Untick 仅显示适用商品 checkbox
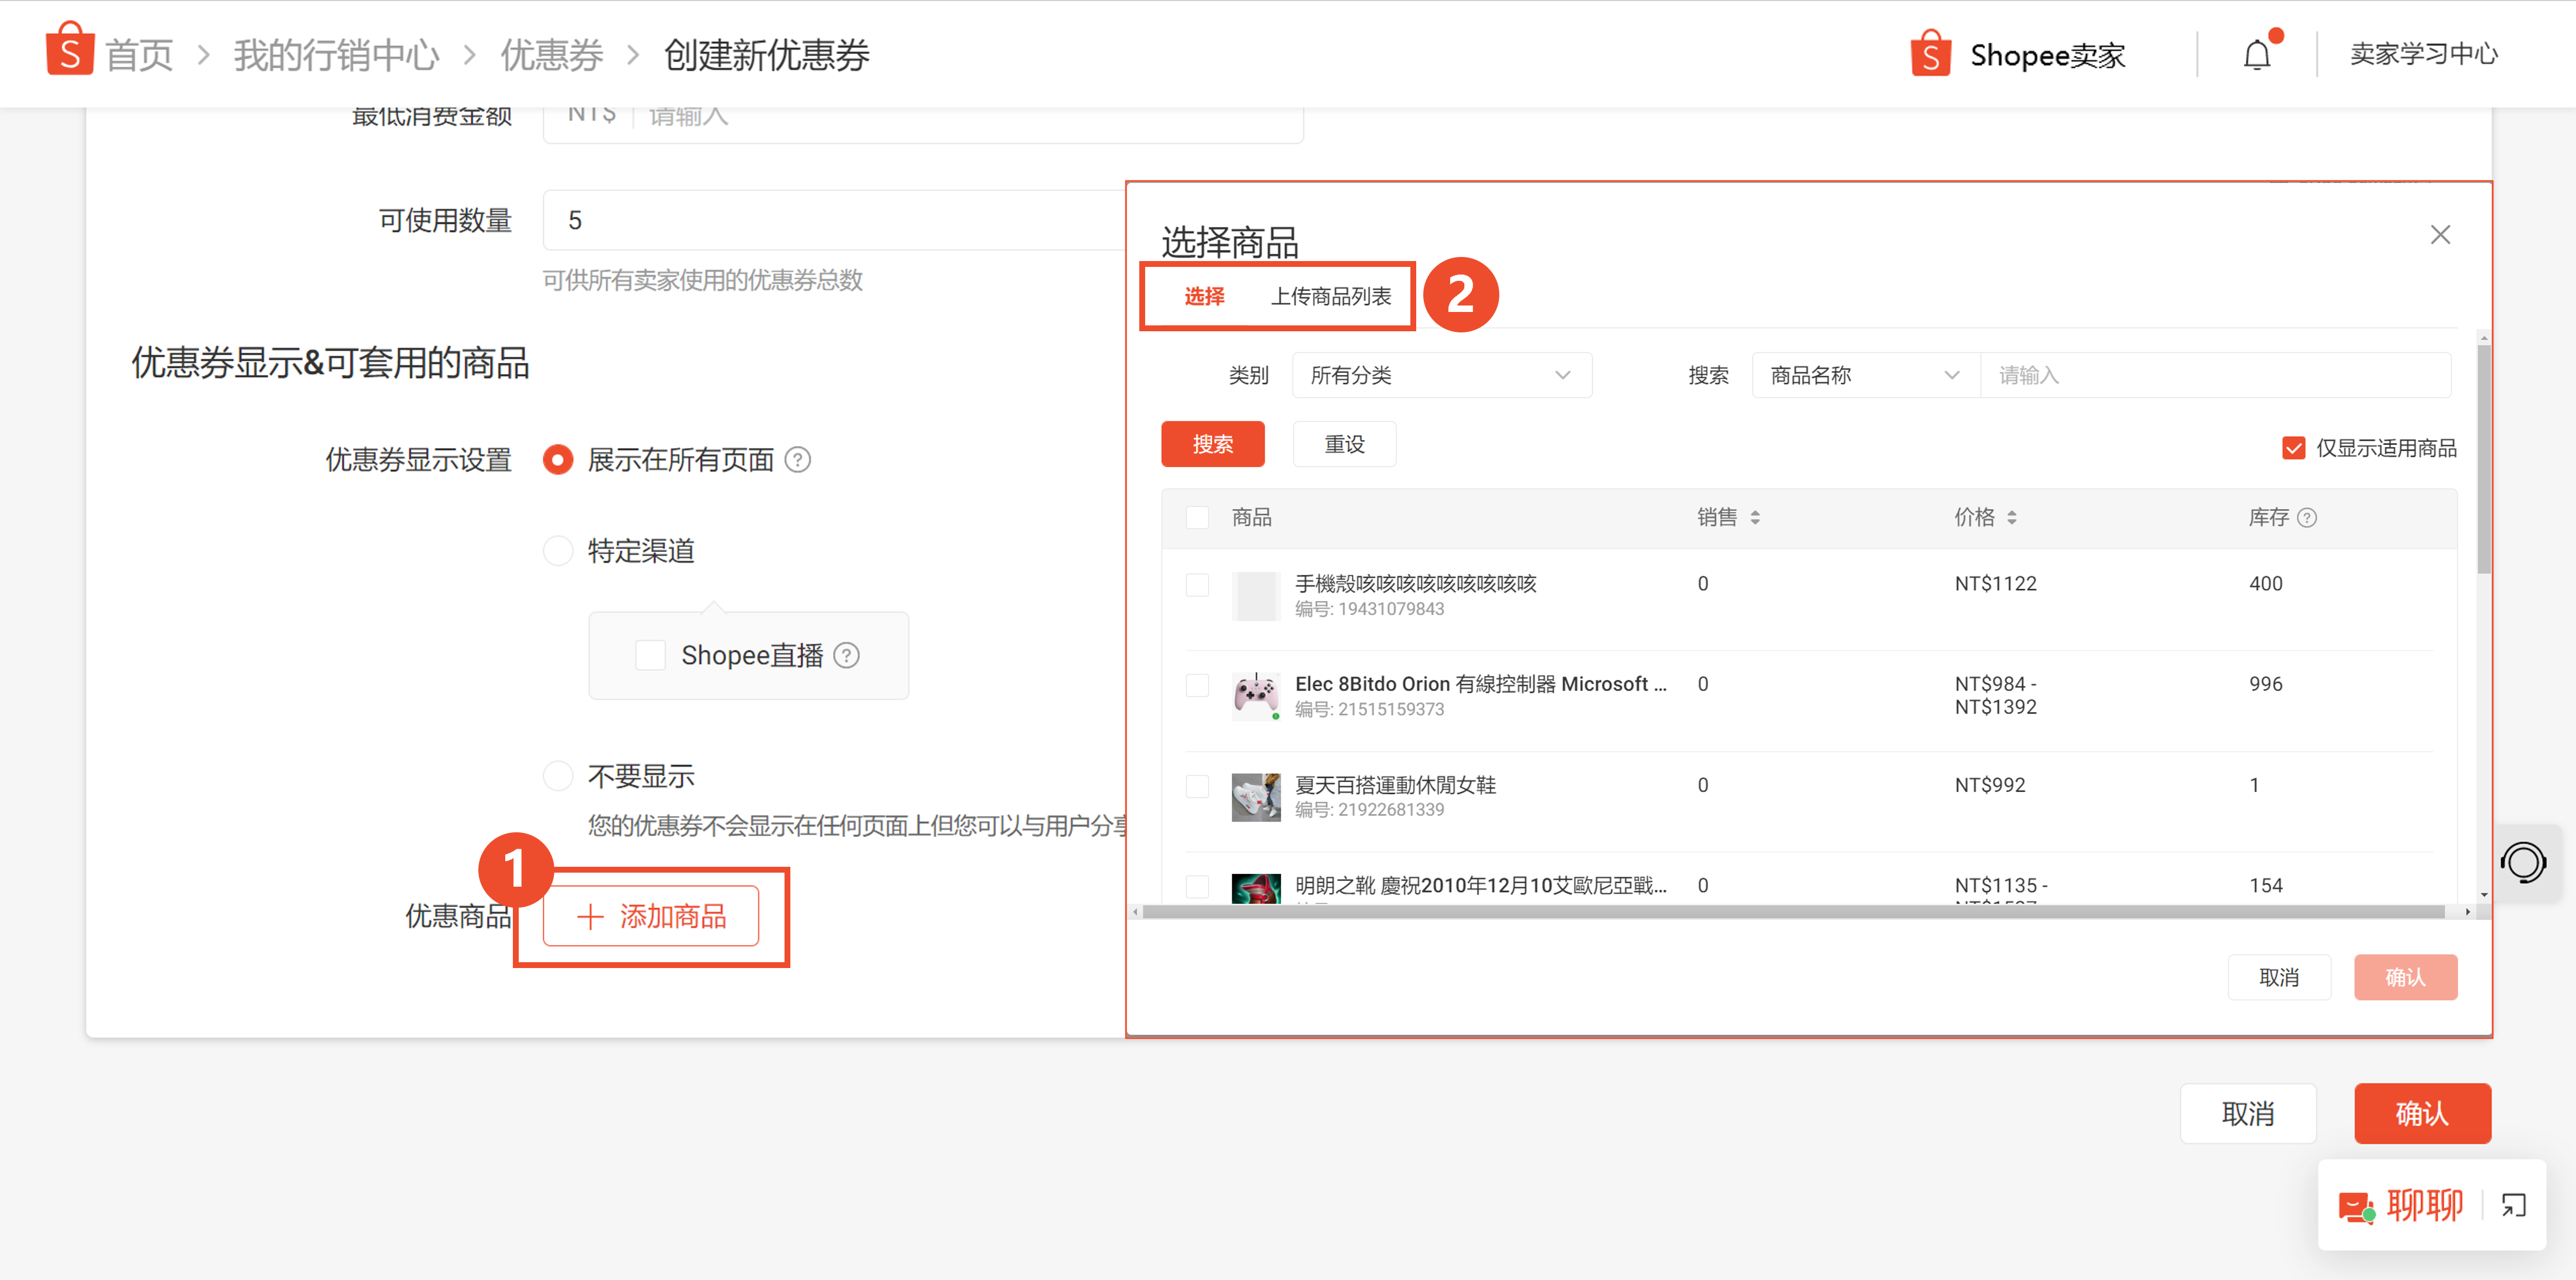The height and width of the screenshot is (1280, 2576). (x=2294, y=448)
